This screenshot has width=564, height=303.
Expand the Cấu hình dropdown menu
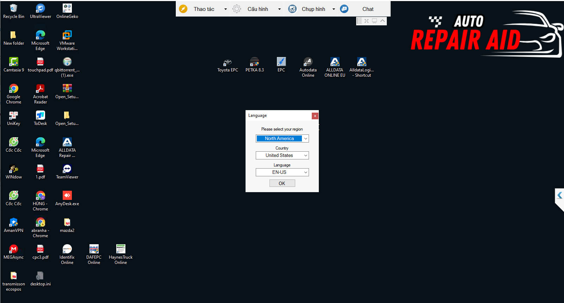click(x=279, y=9)
